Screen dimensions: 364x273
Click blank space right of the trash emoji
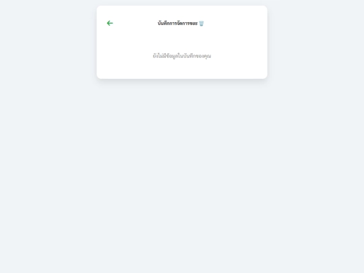[x=235, y=24]
